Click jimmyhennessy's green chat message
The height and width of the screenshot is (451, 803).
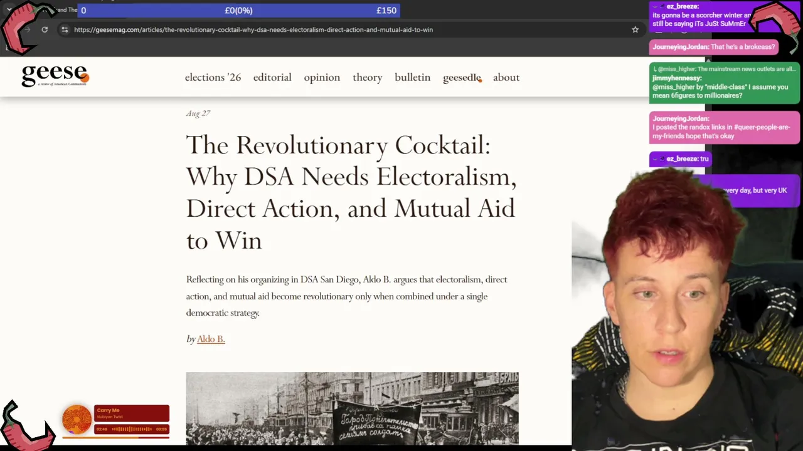(x=725, y=83)
